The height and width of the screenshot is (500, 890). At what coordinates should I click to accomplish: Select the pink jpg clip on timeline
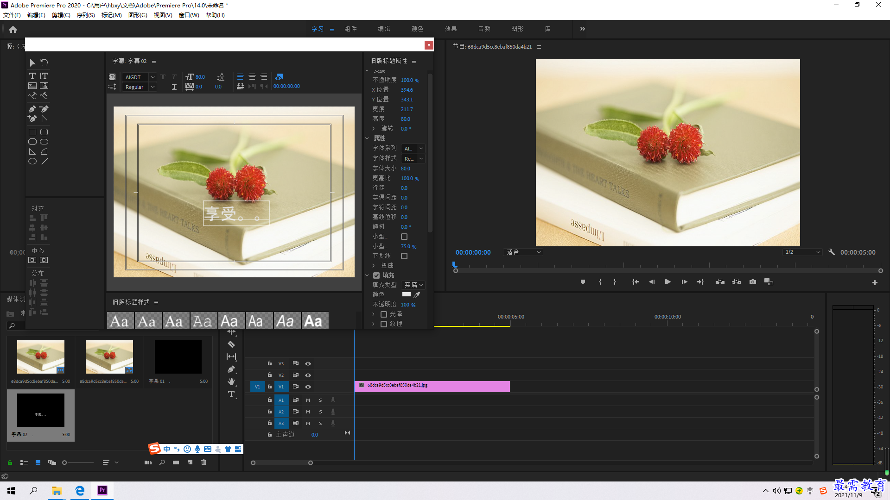click(432, 387)
